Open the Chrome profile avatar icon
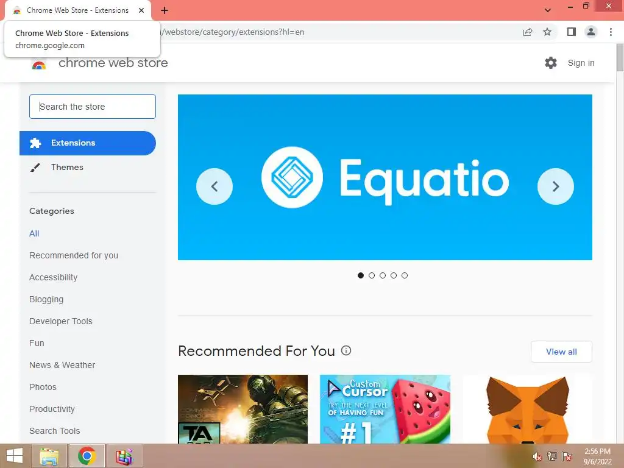This screenshot has width=624, height=468. point(591,32)
